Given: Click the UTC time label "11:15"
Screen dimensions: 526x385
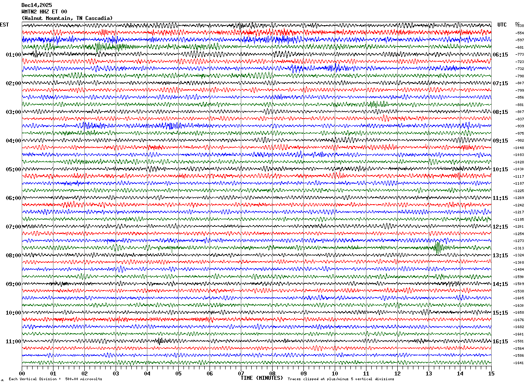Looking at the screenshot, I should tap(500, 198).
